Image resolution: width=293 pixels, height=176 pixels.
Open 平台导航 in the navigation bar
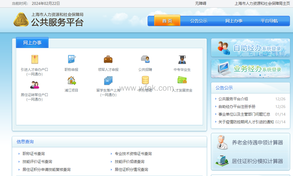pos(269,21)
